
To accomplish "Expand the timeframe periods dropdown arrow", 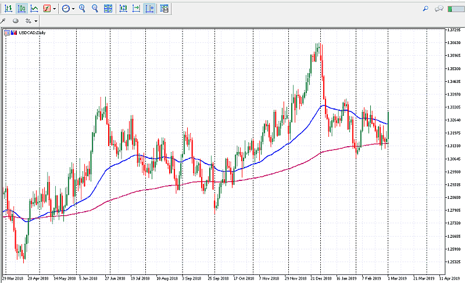I will 73,9.
